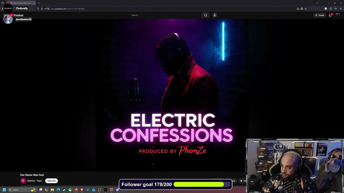Open the Firefox account icon
The width and height of the screenshot is (344, 193).
(x=326, y=9)
